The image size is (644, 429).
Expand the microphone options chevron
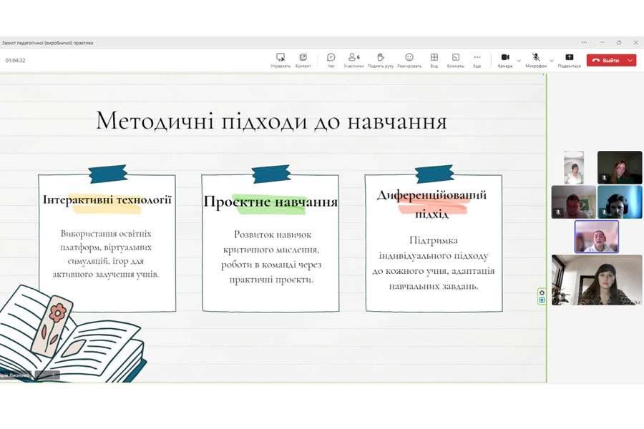[552, 61]
